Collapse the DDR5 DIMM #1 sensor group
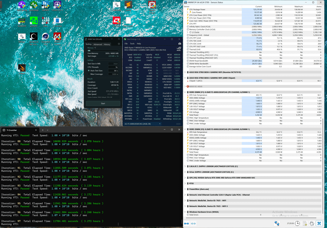Image resolution: width=327 pixels, height=228 pixels. pyautogui.click(x=185, y=92)
